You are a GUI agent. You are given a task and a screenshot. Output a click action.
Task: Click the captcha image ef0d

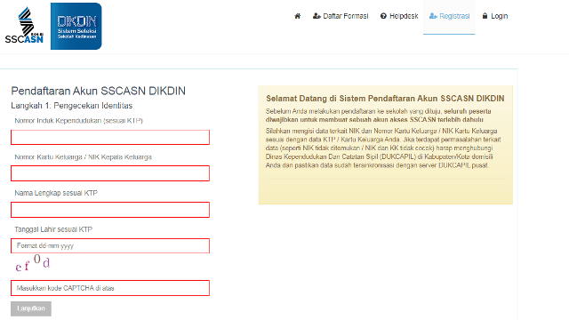pos(32,263)
